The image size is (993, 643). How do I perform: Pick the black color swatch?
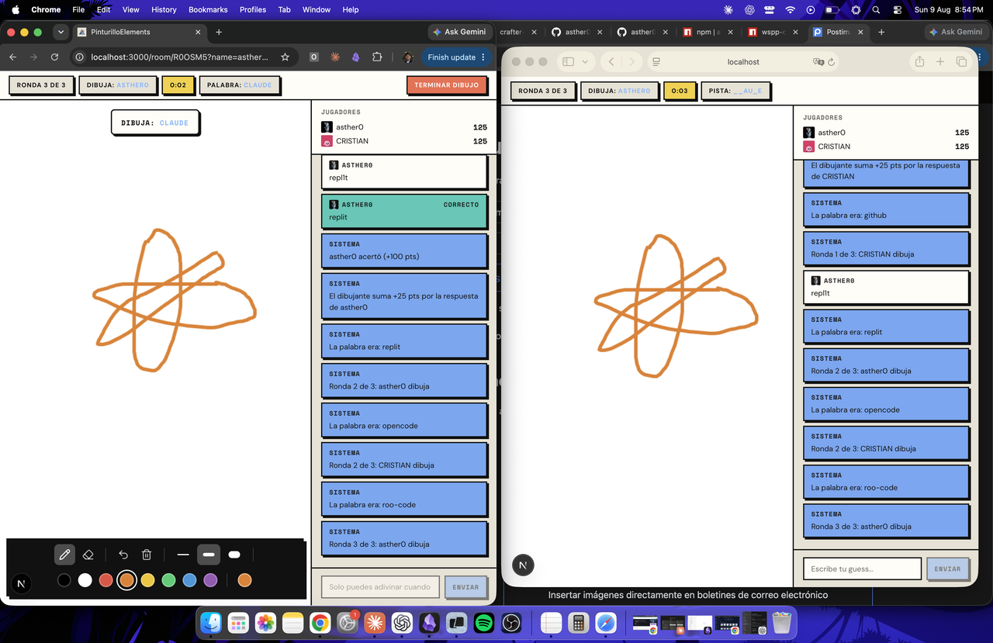(64, 580)
